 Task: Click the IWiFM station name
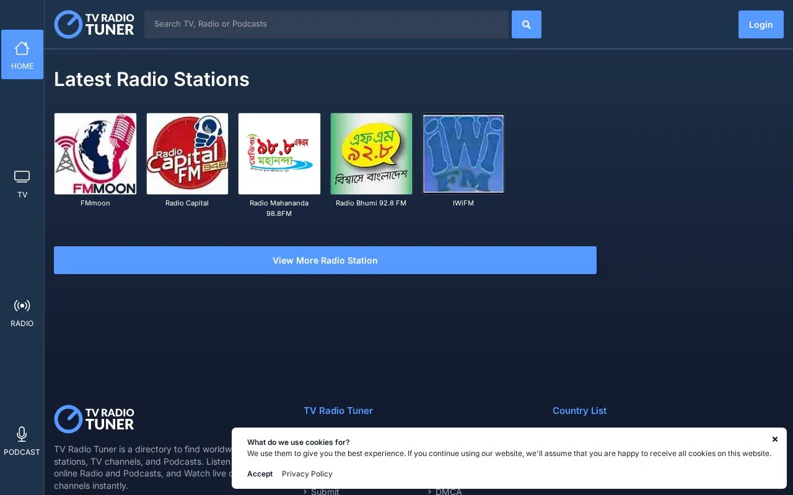coord(463,203)
